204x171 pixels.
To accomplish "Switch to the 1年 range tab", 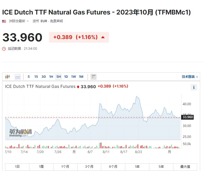I will (137, 167).
